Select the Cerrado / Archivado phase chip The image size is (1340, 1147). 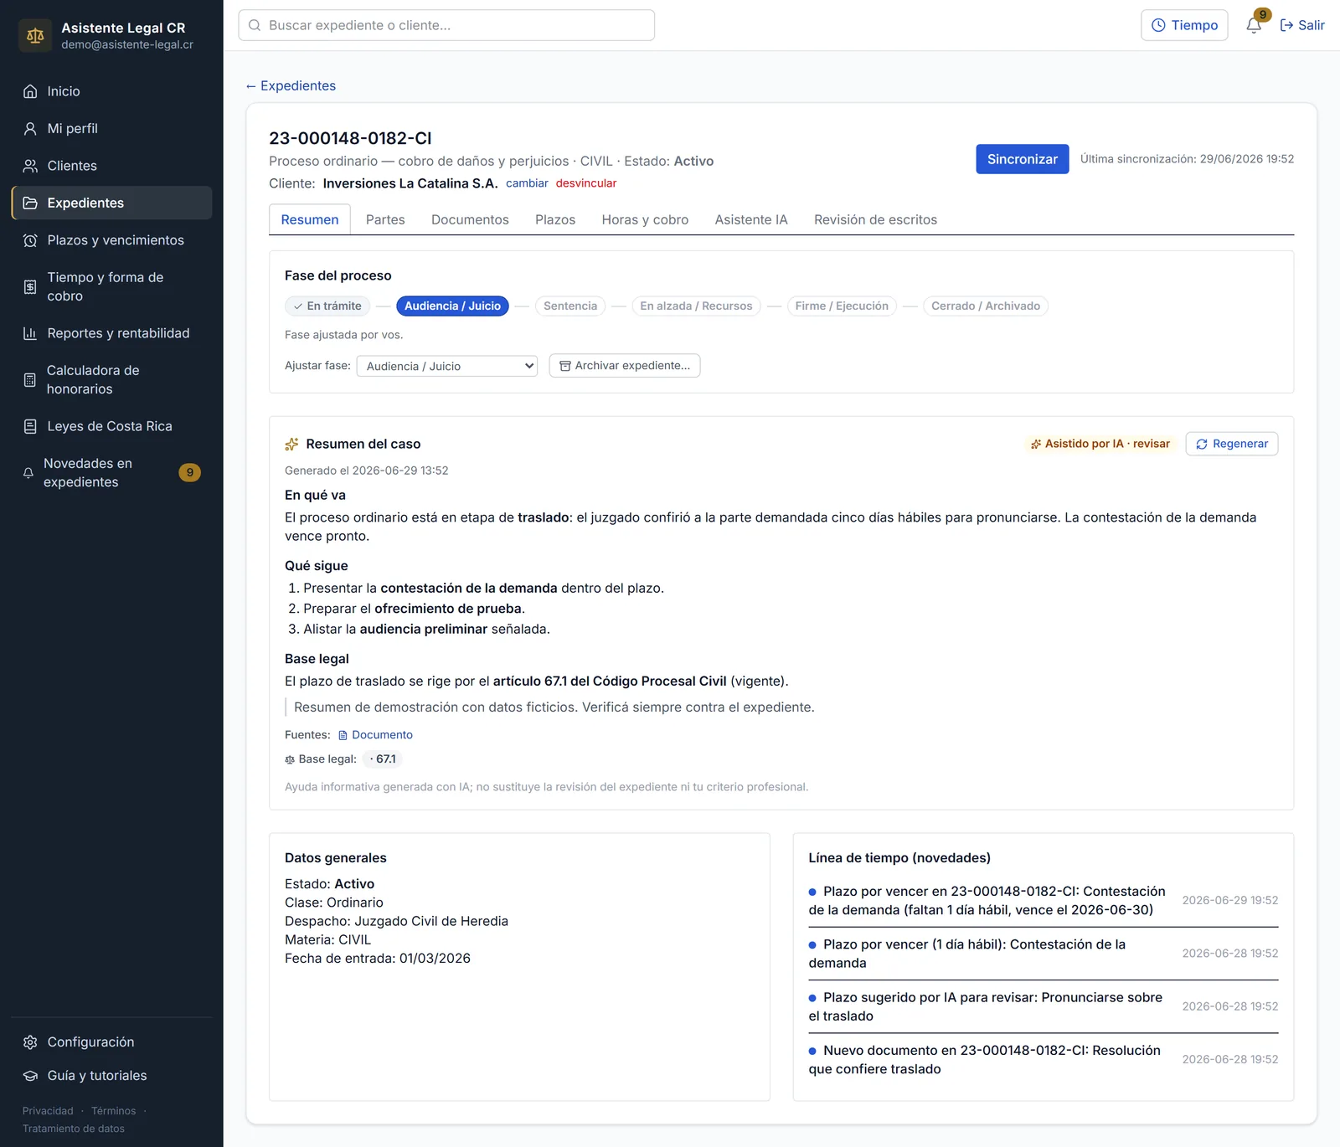pyautogui.click(x=985, y=306)
